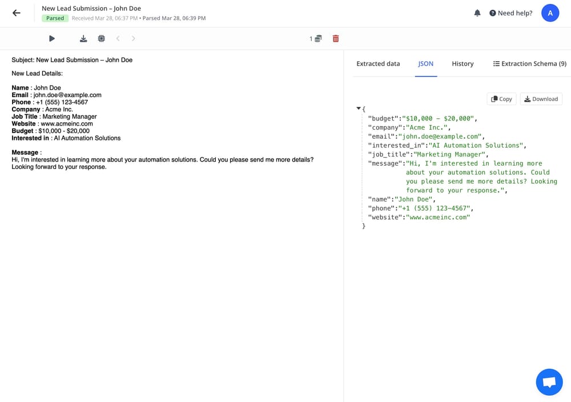Click the credits database stack icon
This screenshot has width=571, height=402.
pos(318,38)
